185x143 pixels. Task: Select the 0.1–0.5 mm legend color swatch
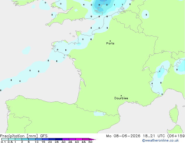pyautogui.click(x=5, y=139)
